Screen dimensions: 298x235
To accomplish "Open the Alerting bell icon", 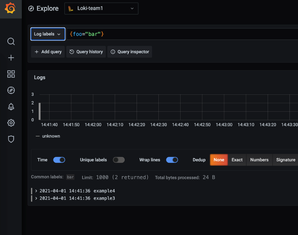I will click(x=11, y=106).
